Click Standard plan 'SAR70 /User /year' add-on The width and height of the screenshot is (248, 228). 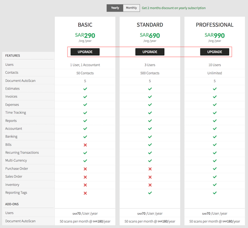tap(150, 213)
